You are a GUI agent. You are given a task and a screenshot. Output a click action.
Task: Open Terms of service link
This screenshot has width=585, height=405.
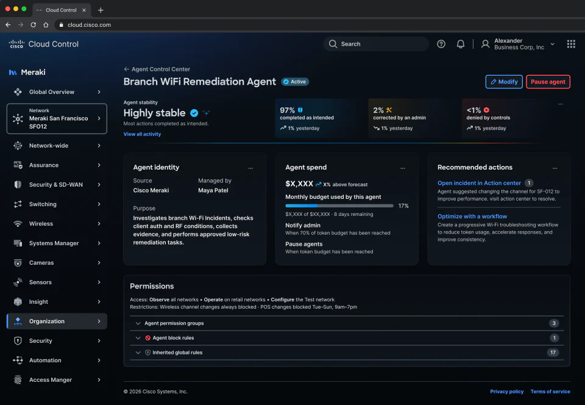550,392
